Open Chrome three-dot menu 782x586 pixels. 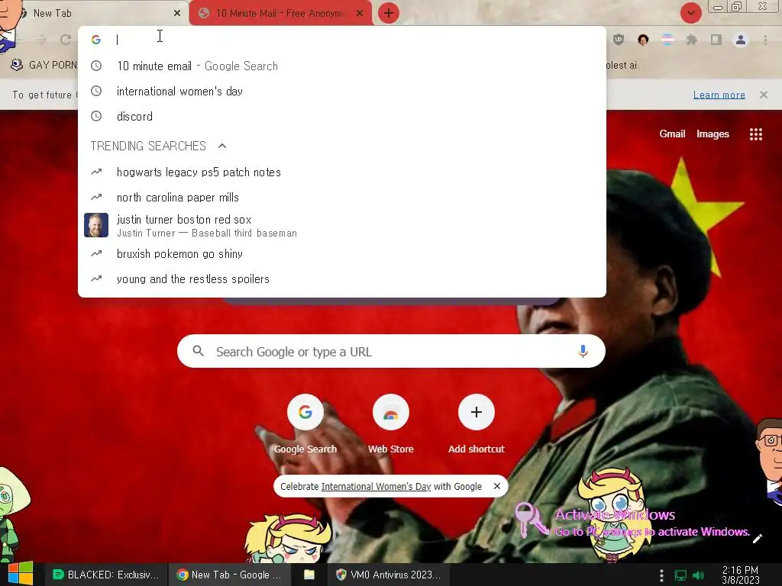pyautogui.click(x=765, y=40)
